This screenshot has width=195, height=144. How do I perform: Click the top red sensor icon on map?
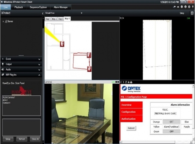[62, 44]
